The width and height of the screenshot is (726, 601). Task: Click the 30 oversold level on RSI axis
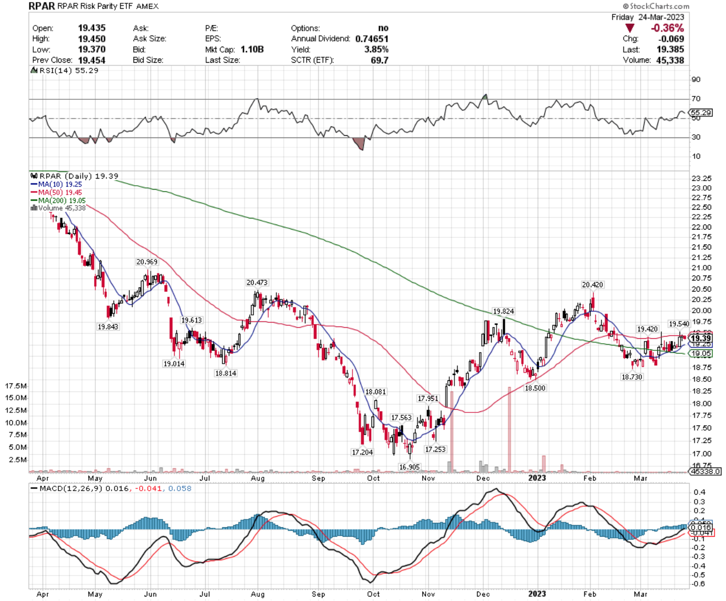tap(696, 137)
